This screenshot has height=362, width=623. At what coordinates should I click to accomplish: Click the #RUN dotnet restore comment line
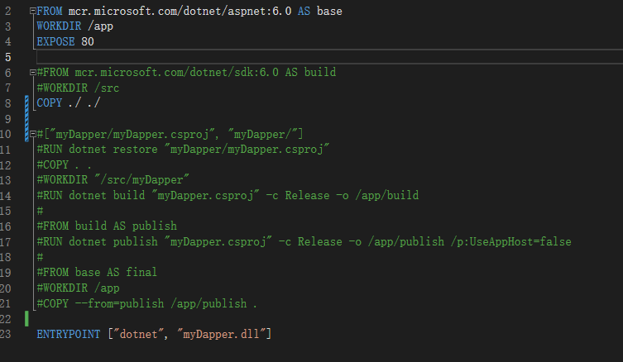tap(184, 149)
